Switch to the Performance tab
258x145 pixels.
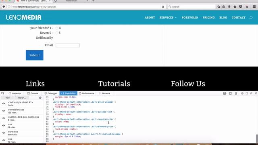[x=87, y=93]
